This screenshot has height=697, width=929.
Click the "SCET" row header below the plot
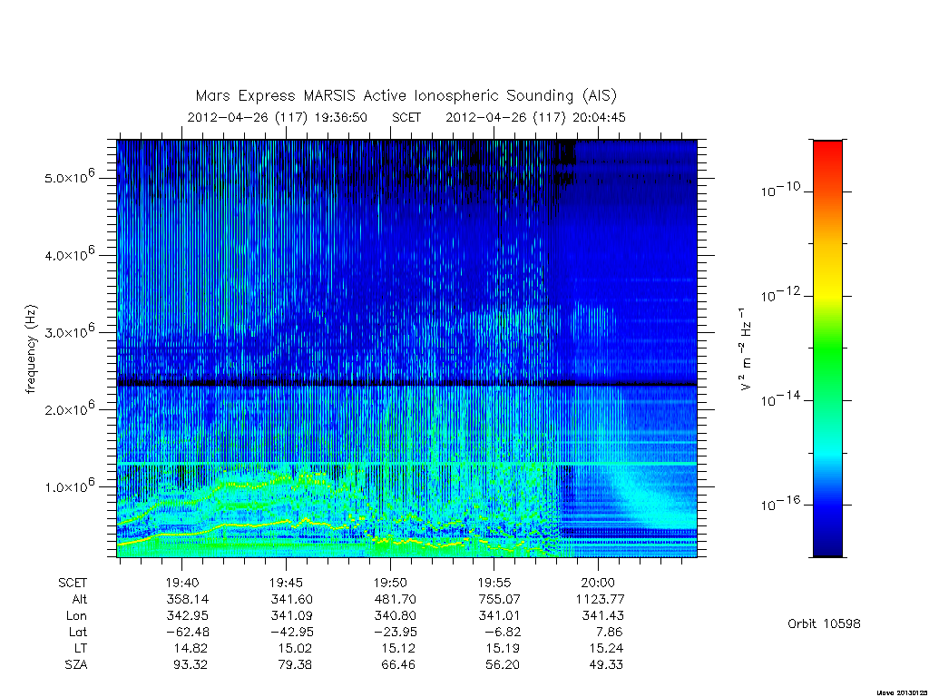pyautogui.click(x=73, y=584)
